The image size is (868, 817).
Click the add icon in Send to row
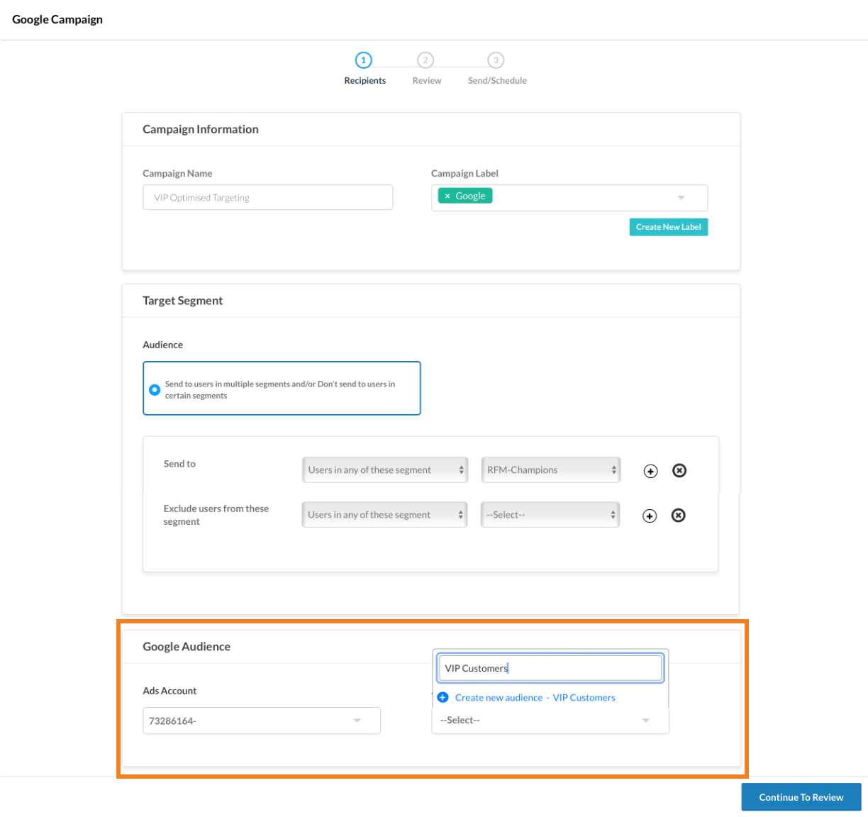650,471
